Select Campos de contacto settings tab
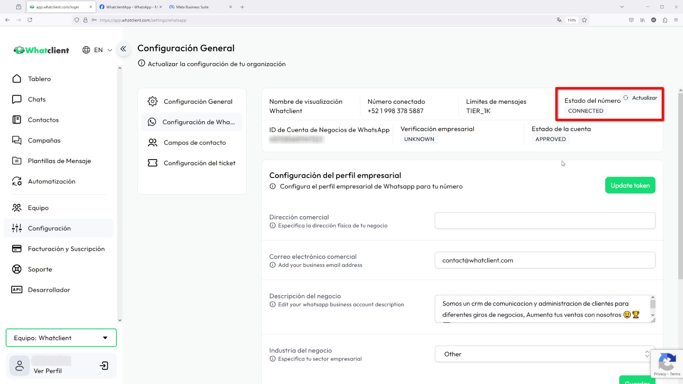The image size is (683, 384). (192, 143)
